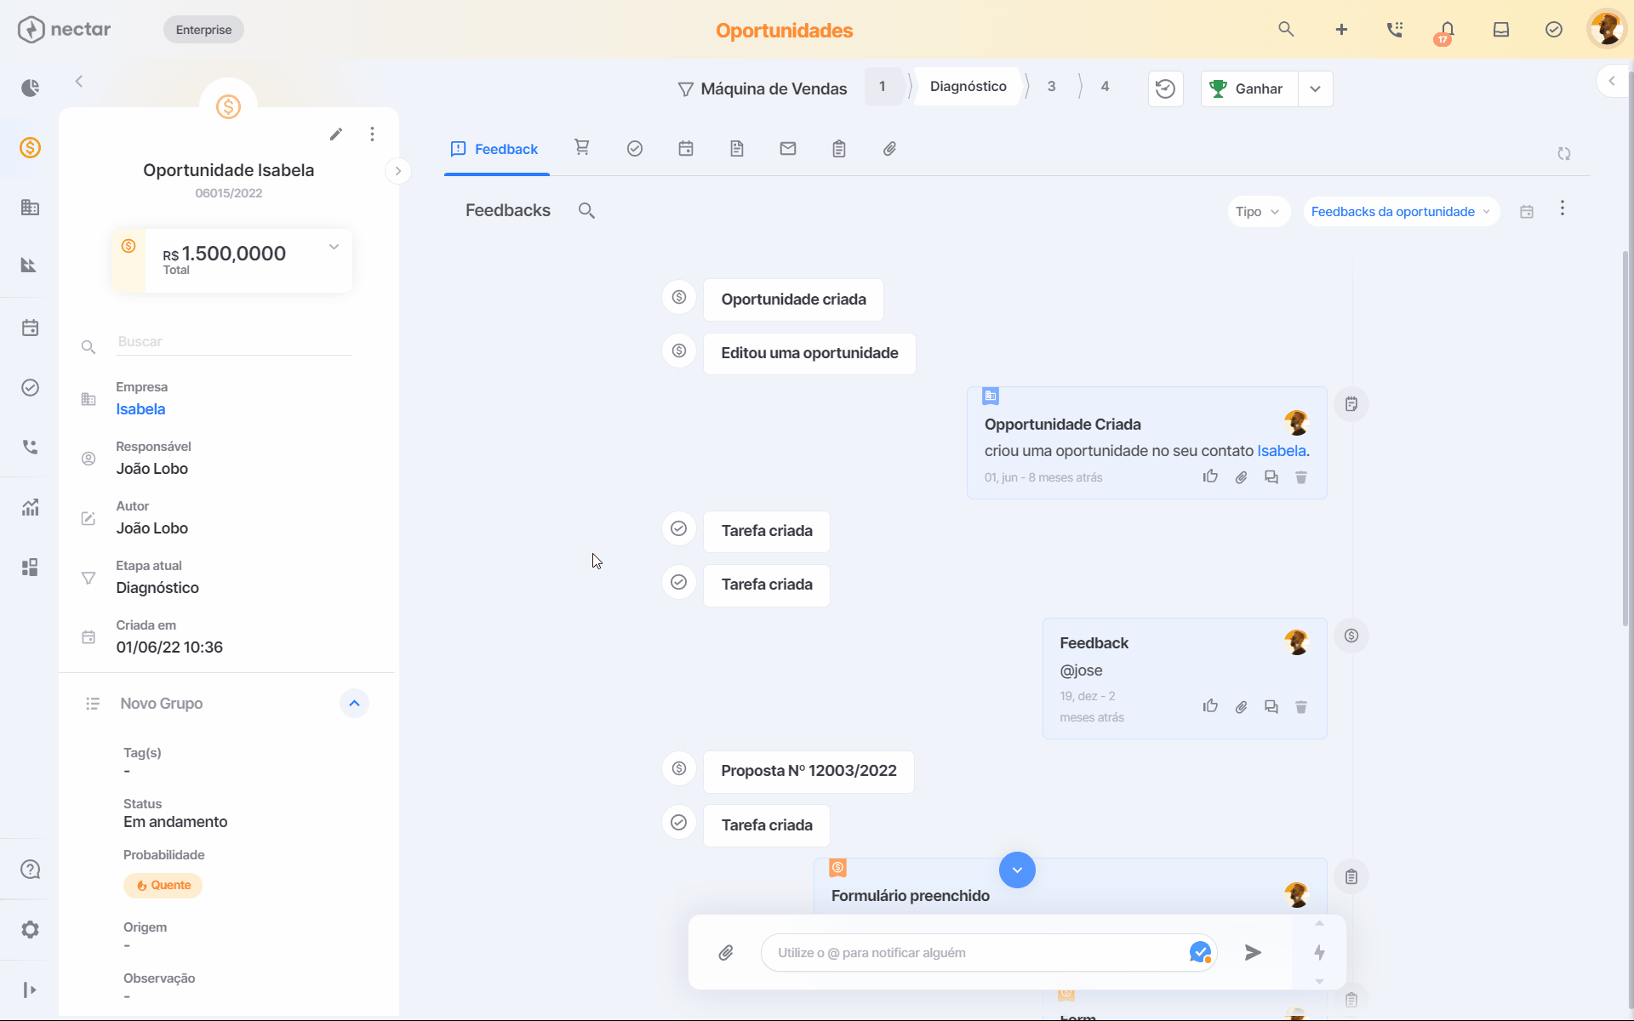
Task: Refresh feedbacks with reload icon
Action: coord(1564,154)
